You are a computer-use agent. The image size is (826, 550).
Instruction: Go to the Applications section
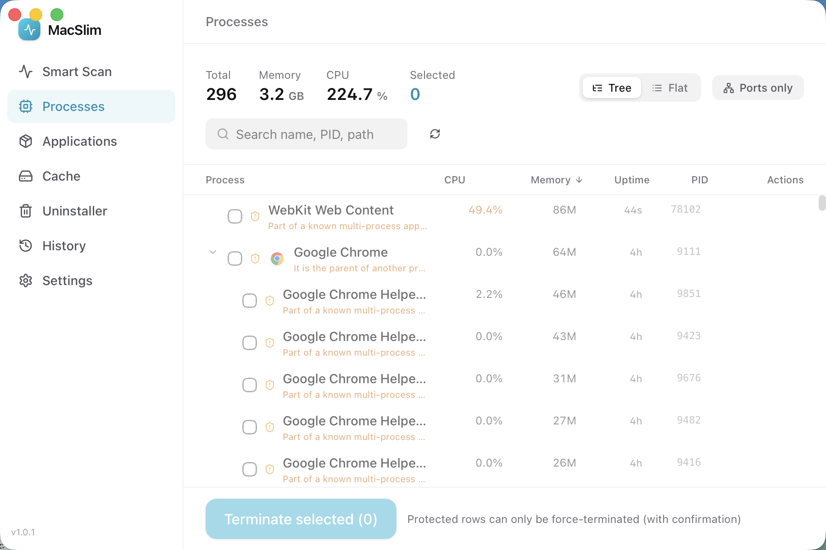pos(91,141)
